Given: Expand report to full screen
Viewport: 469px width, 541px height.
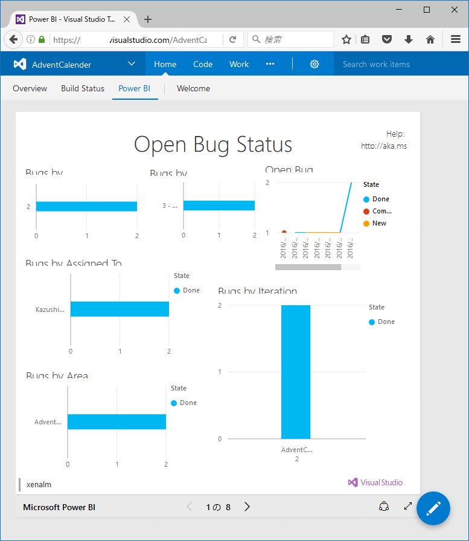Looking at the screenshot, I should click(x=408, y=506).
